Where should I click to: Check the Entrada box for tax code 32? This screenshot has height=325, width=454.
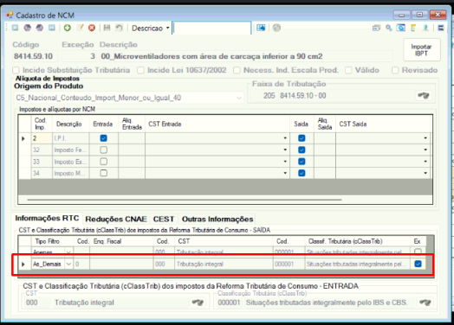pos(103,150)
